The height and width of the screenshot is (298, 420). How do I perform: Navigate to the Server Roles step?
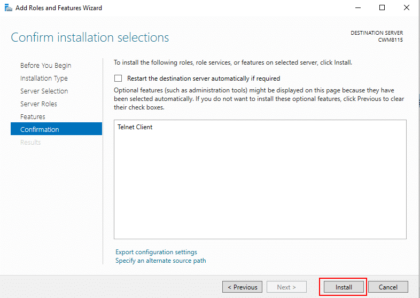pos(38,104)
